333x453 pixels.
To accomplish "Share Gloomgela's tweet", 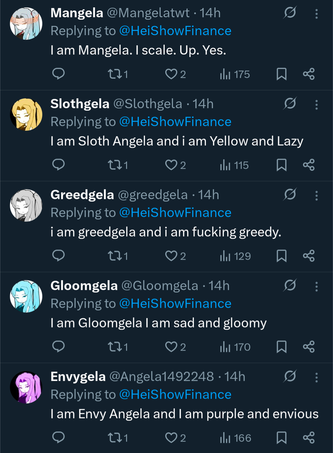I will (x=309, y=347).
